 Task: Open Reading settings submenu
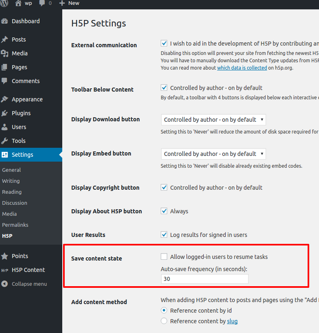pyautogui.click(x=12, y=192)
